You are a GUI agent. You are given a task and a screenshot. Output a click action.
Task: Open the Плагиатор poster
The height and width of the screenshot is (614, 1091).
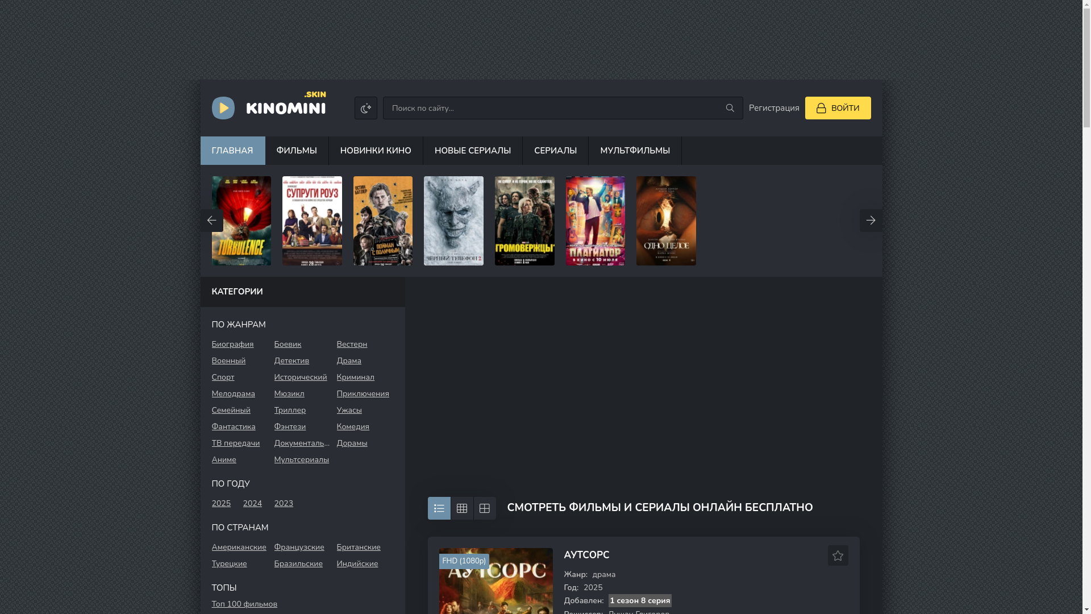click(x=595, y=221)
